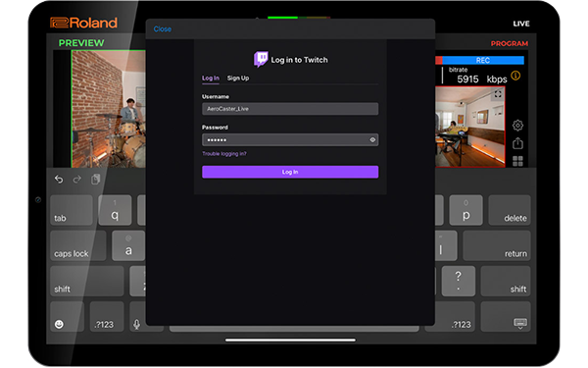Switch to the Sign Up tab

tap(238, 79)
